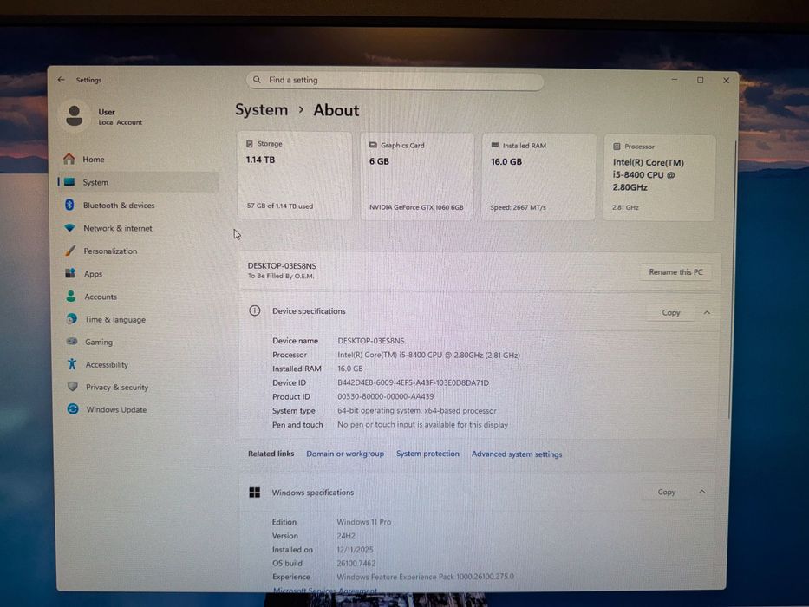Viewport: 809px width, 607px height.
Task: Collapse the Windows specifications section chevron
Action: 702,492
